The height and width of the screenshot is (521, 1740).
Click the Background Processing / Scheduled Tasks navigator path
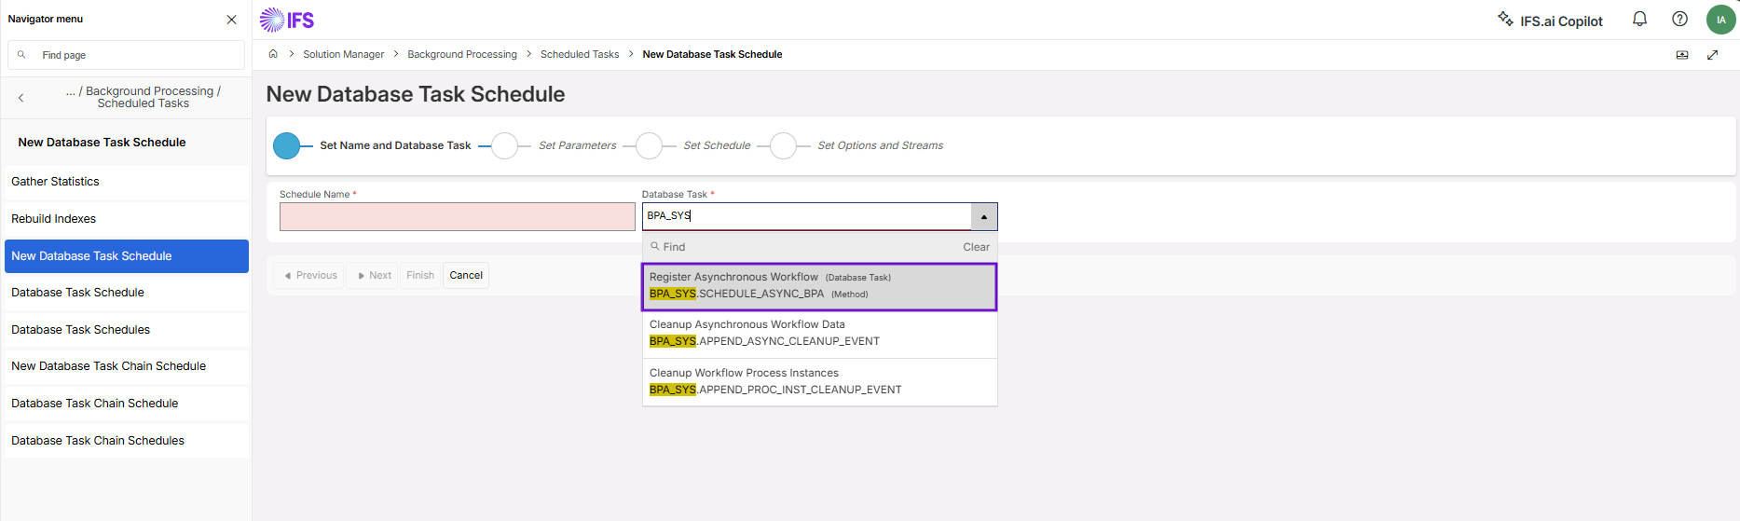144,97
